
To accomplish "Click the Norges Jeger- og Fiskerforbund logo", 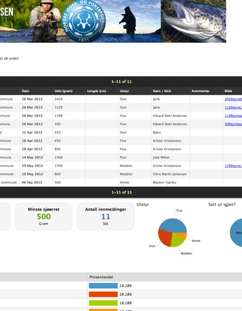I will pyautogui.click(x=84, y=21).
